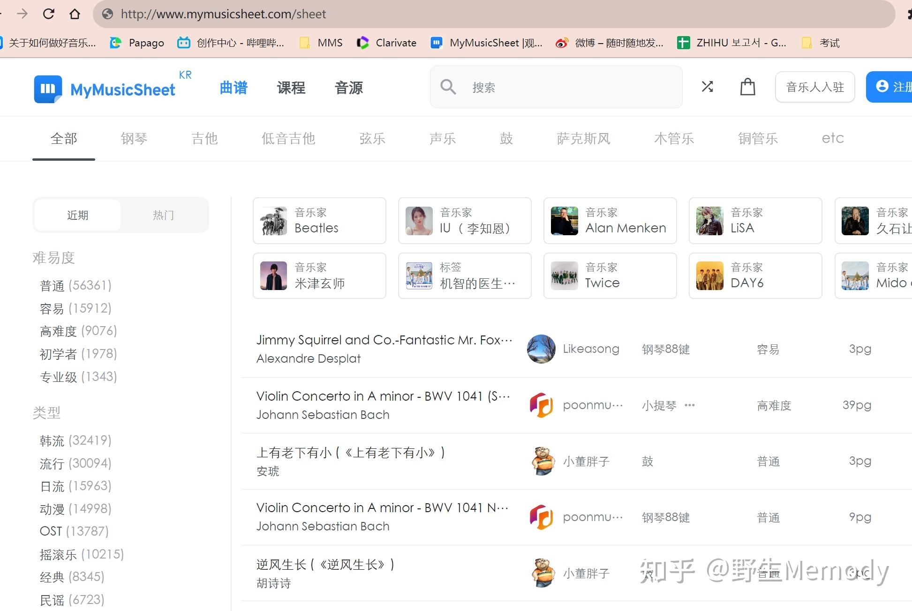Click the search magnifier icon

click(448, 87)
